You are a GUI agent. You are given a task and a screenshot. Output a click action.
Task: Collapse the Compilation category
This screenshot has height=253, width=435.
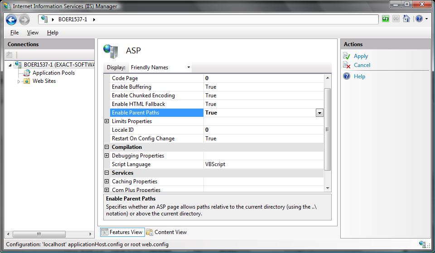106,147
